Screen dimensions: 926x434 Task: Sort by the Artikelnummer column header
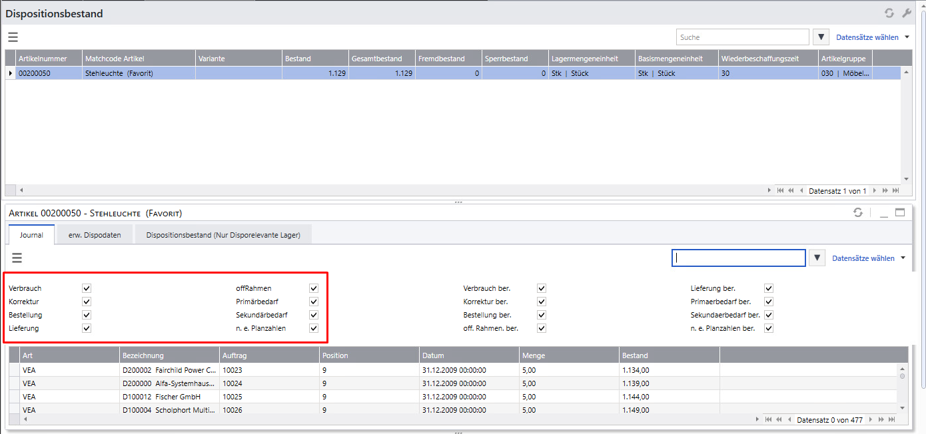[43, 59]
